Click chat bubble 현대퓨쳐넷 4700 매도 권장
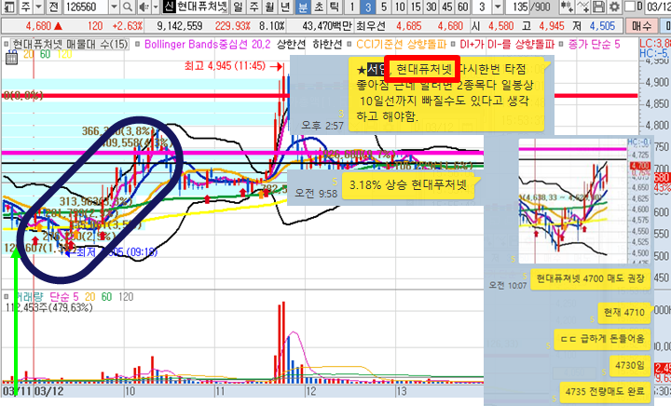Screen dimensions: 671x406 point(590,279)
